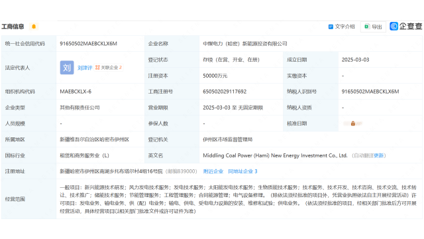
Task: Select registration number 650502029117692
Action: tap(225, 92)
